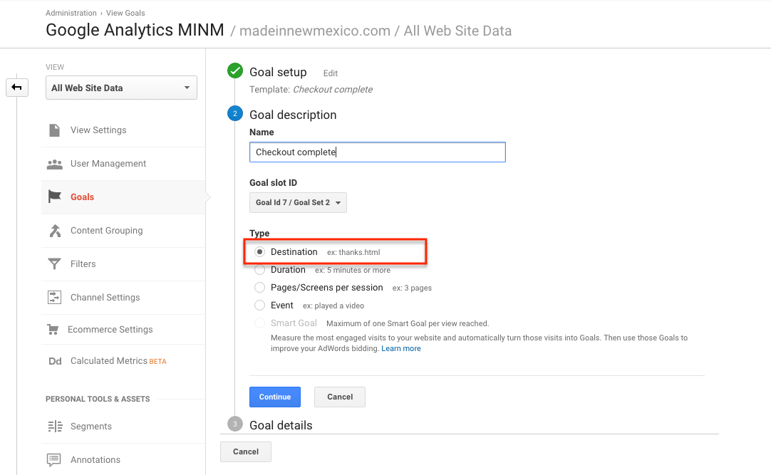The image size is (771, 475).
Task: Click the back arrow above the sidebar
Action: click(x=16, y=87)
